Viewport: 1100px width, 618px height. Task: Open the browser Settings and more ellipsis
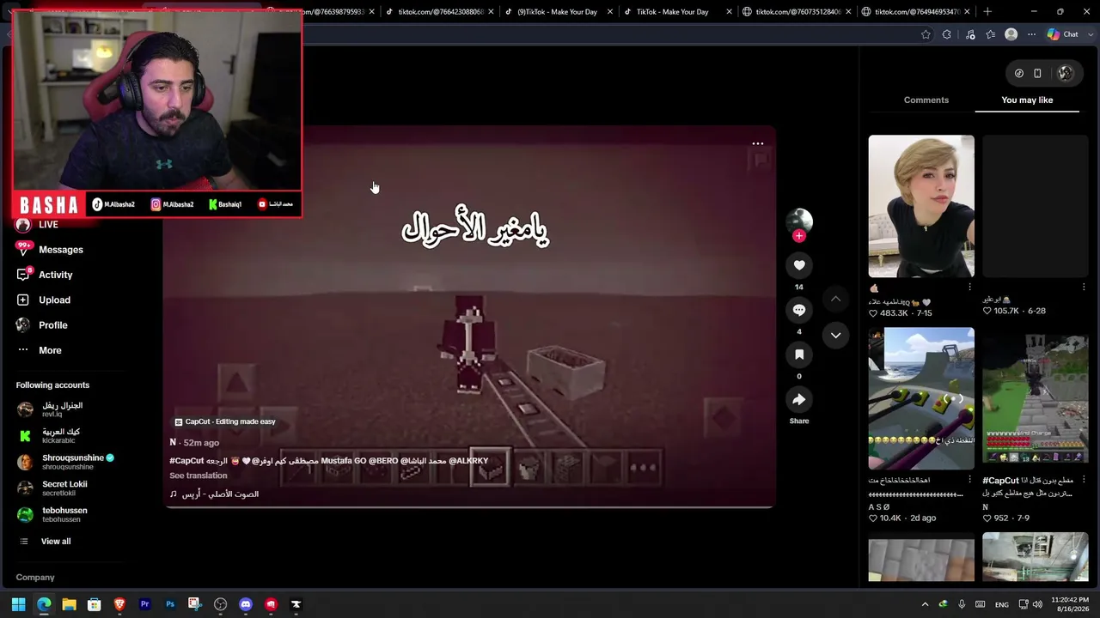tap(1032, 34)
